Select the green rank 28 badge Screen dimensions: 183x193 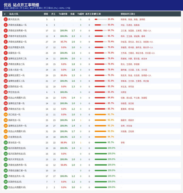click(x=5, y=171)
